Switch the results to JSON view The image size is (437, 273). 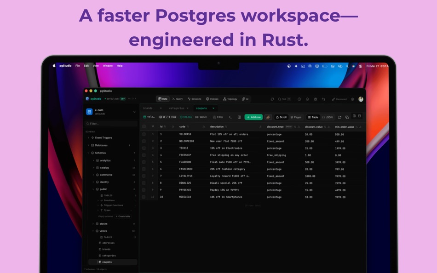(328, 117)
